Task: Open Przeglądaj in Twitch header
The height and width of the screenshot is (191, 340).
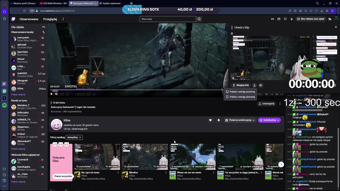Action: 50,19
